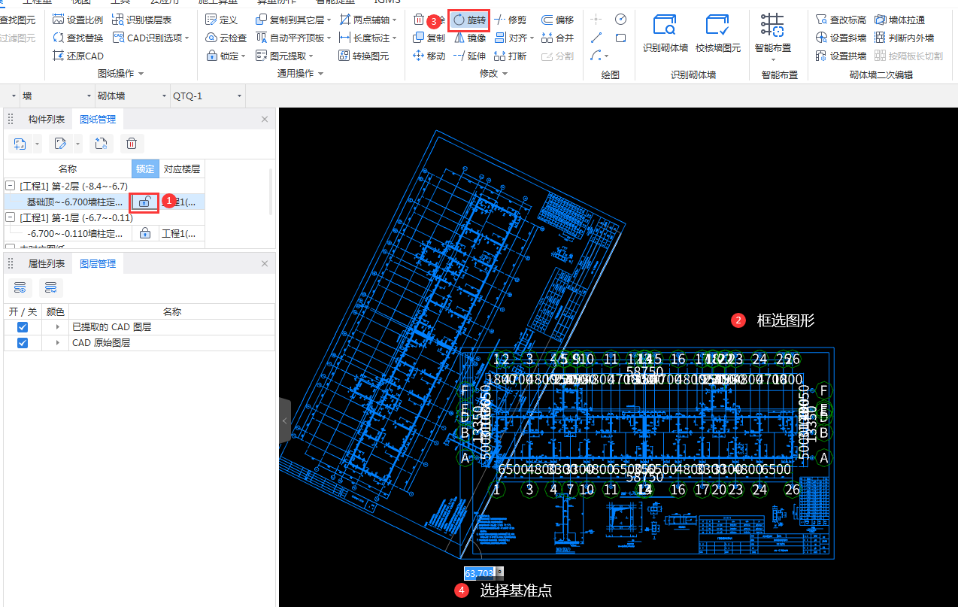This screenshot has width=958, height=607.
Task: Open the 定义 (define) tool
Action: pyautogui.click(x=221, y=20)
